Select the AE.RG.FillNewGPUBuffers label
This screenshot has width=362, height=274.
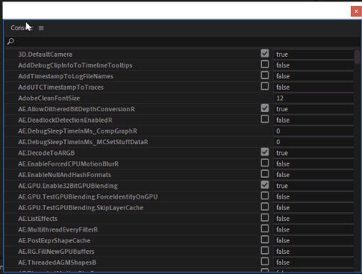(56, 252)
